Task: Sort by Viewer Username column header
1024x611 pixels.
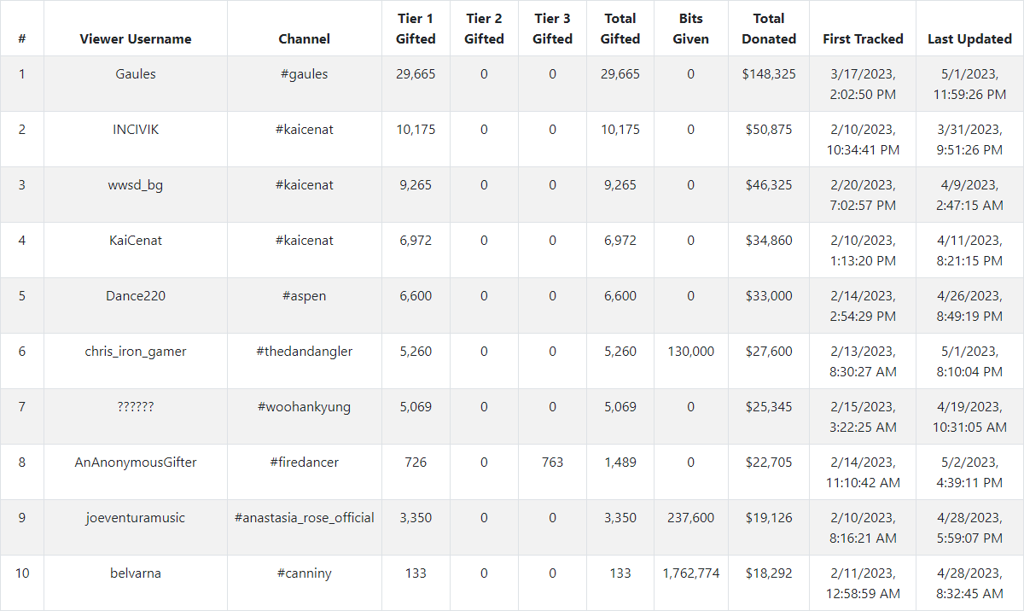Action: click(136, 39)
